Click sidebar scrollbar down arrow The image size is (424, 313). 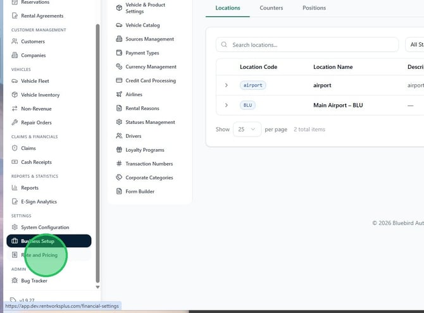coord(97,287)
